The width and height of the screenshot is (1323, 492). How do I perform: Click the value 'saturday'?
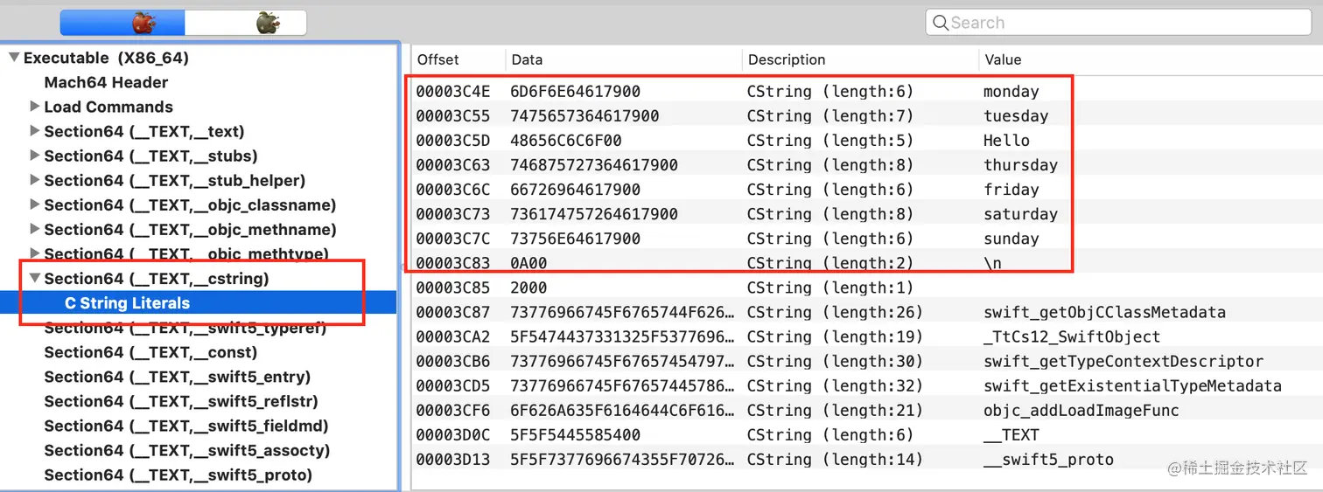coord(1020,214)
